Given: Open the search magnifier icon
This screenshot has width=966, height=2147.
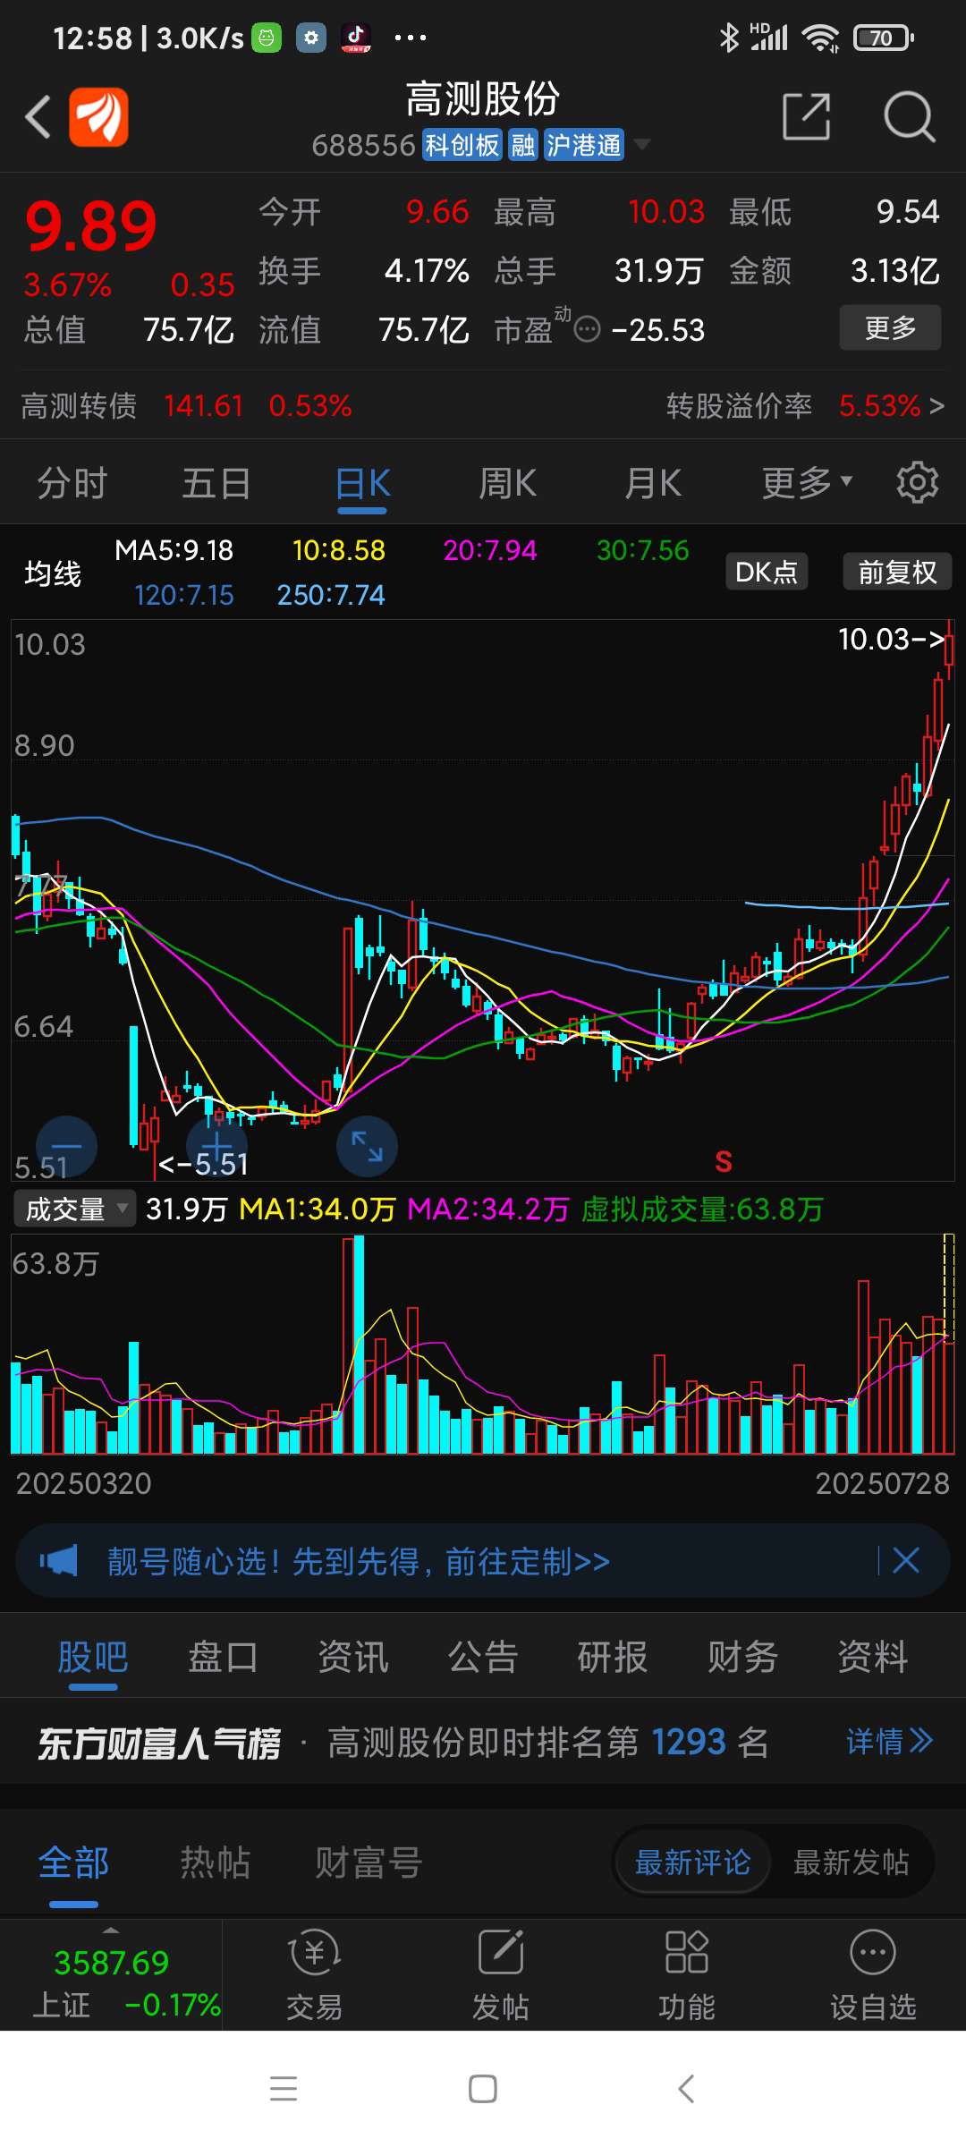Looking at the screenshot, I should pos(909,116).
